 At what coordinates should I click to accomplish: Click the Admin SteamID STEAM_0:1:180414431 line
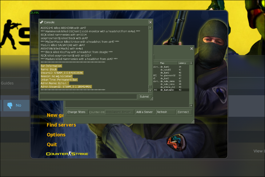pyautogui.click(x=66, y=87)
